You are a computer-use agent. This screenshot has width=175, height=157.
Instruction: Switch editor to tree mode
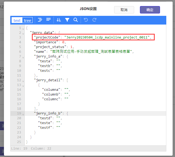(x=27, y=20)
